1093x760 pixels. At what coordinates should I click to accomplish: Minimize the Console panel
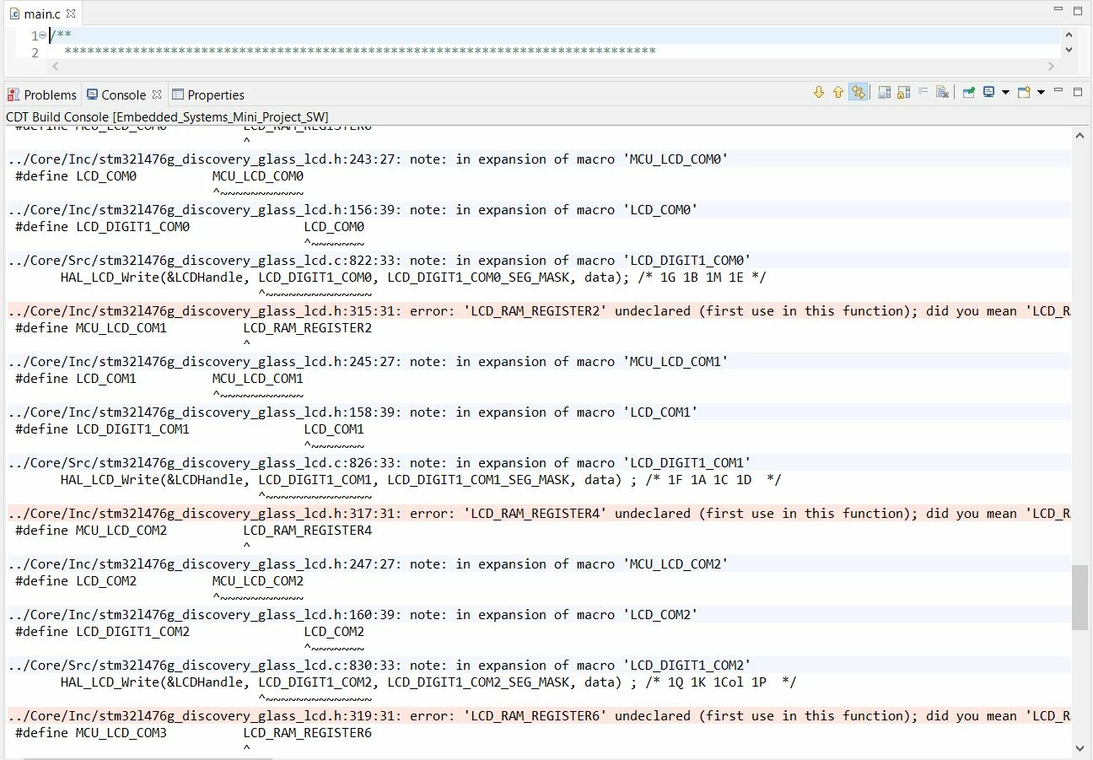click(1059, 91)
